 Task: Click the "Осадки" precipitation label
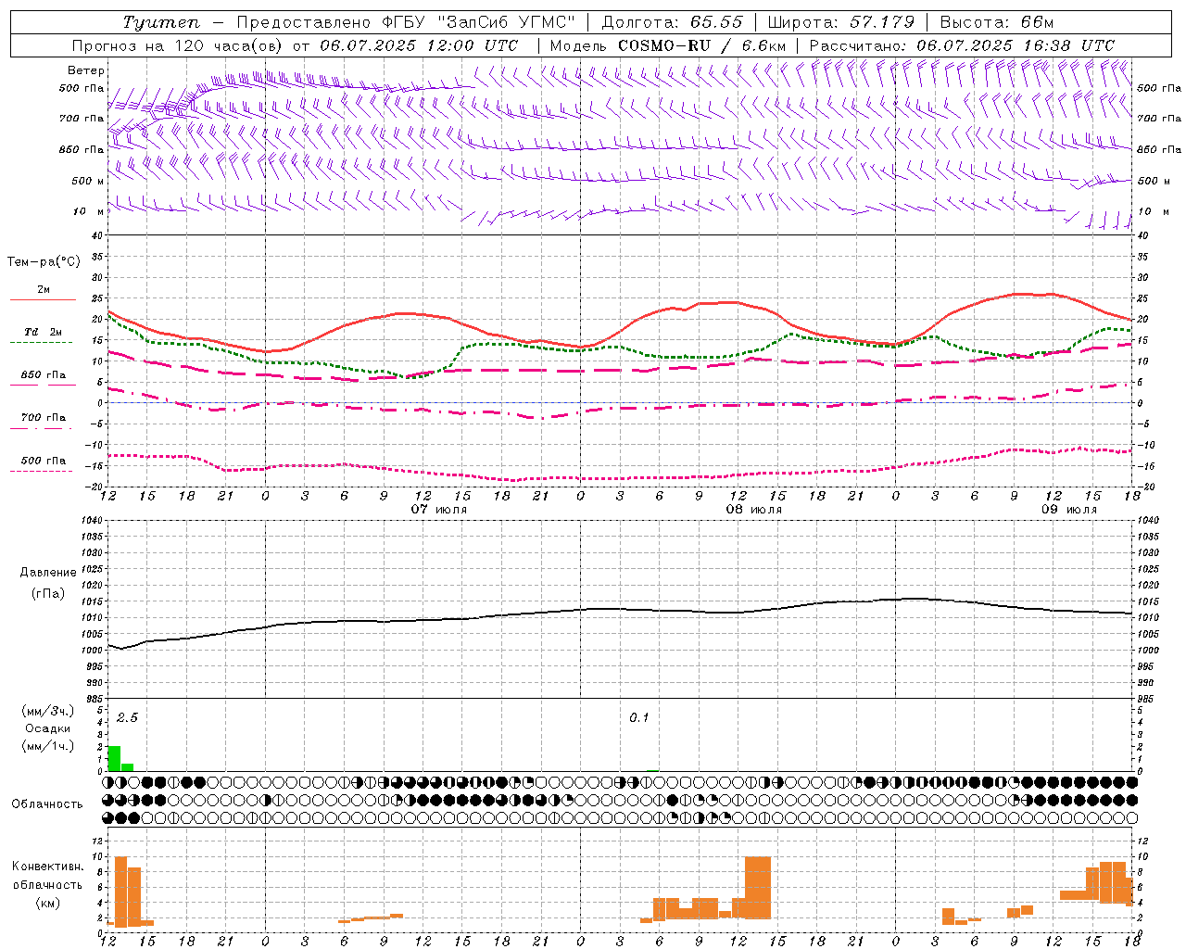[x=48, y=728]
